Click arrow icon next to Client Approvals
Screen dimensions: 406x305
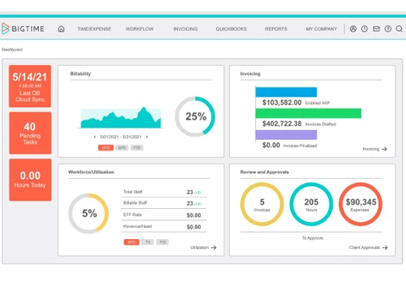[385, 247]
